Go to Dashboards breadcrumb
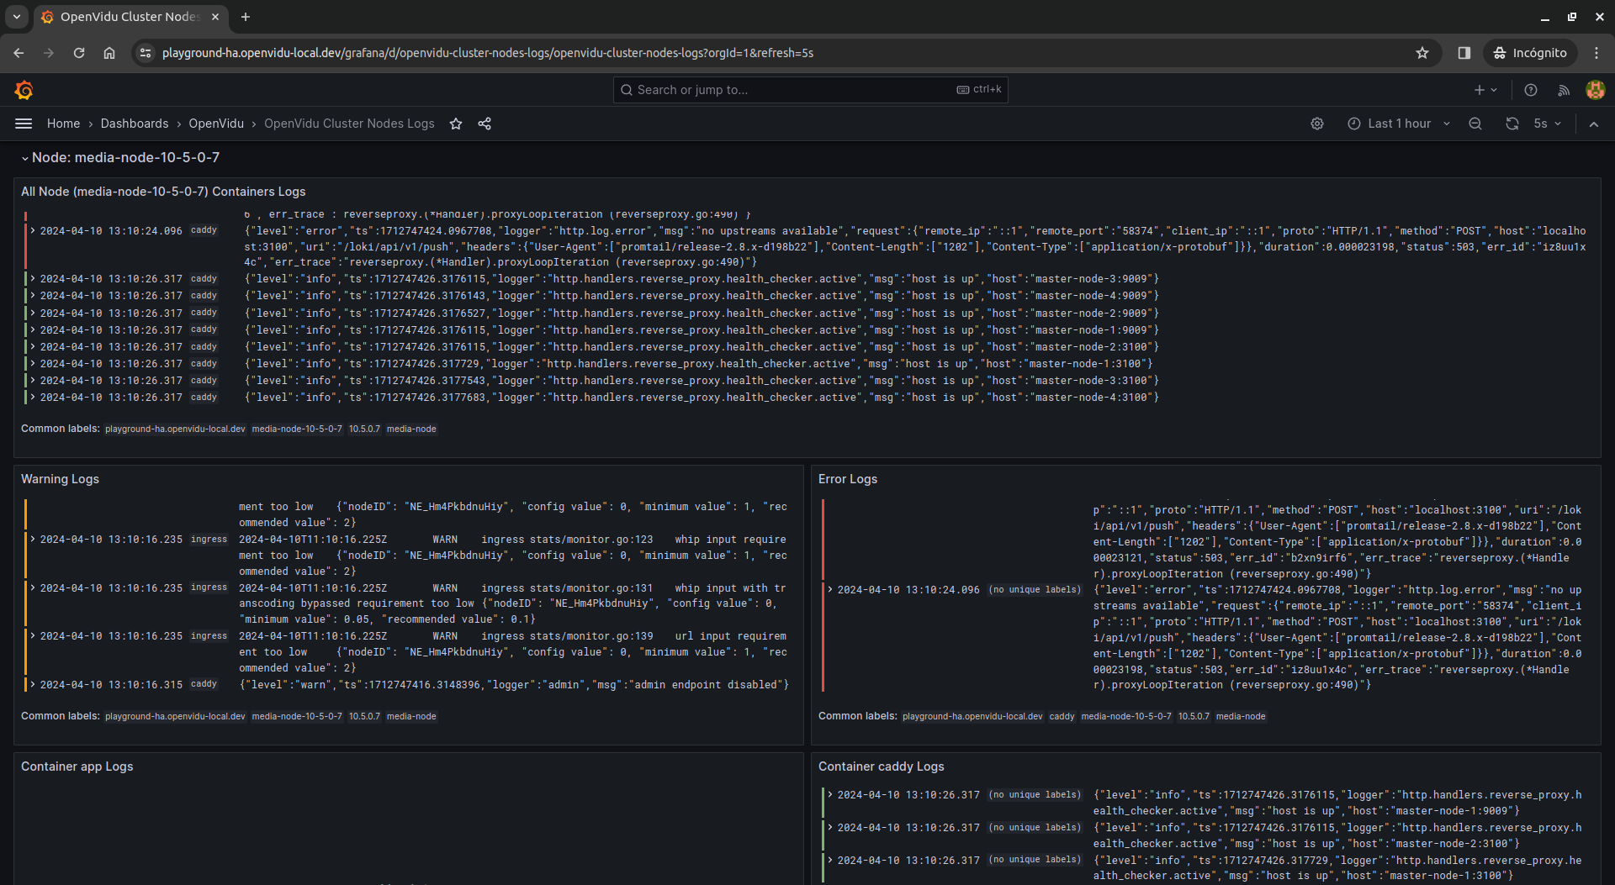Viewport: 1615px width, 885px height. [135, 124]
